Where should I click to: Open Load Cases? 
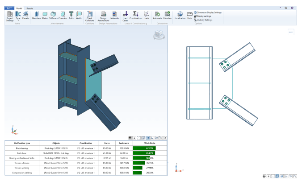pos(126,16)
